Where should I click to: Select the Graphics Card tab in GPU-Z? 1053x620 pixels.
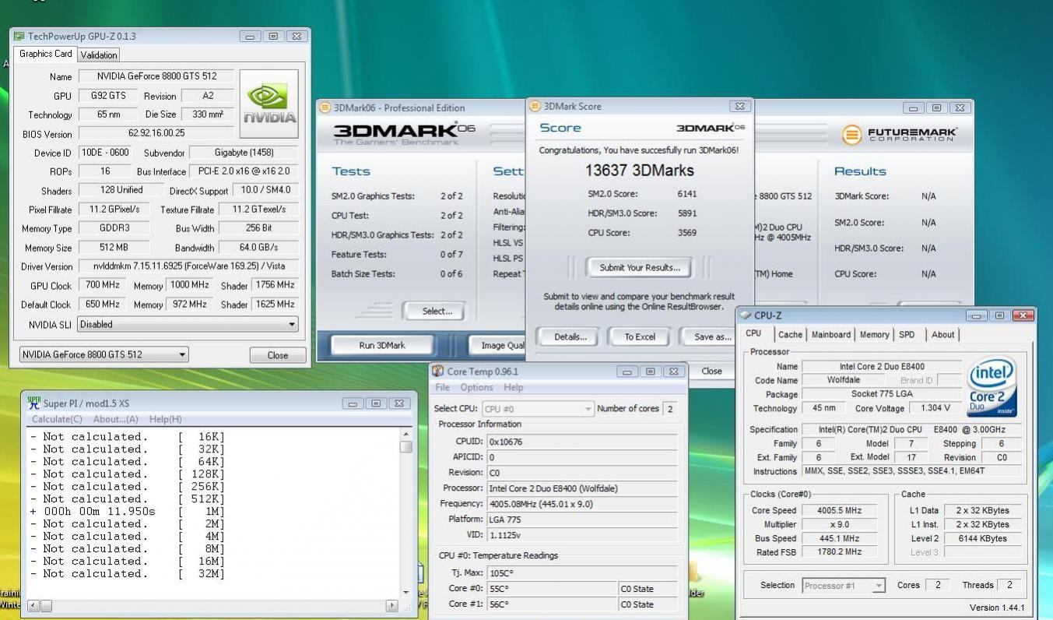(46, 54)
